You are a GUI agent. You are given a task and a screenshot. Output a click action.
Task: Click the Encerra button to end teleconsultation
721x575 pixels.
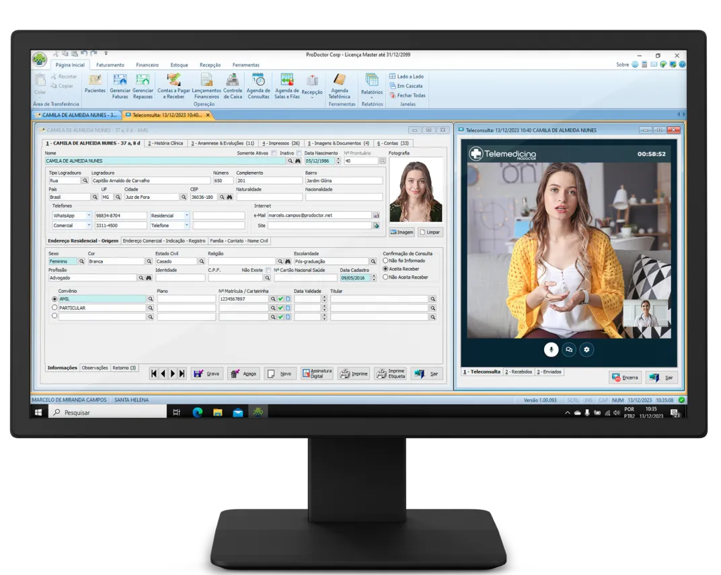point(624,377)
